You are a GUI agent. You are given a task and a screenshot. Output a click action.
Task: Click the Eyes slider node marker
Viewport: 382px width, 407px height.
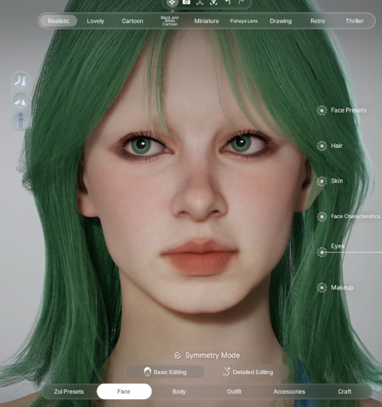[x=322, y=252]
